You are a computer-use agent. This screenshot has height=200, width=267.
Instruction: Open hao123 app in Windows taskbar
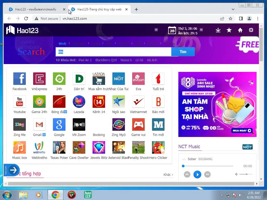(88, 195)
